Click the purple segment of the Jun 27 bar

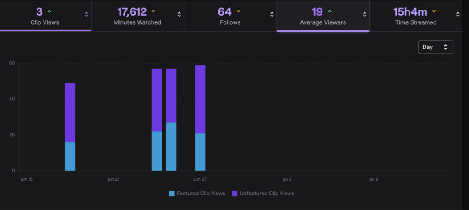[x=200, y=98]
